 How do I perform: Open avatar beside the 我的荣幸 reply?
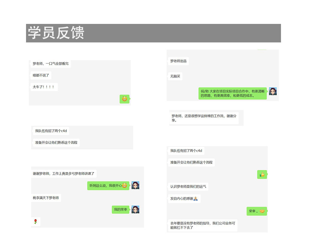[136, 209]
